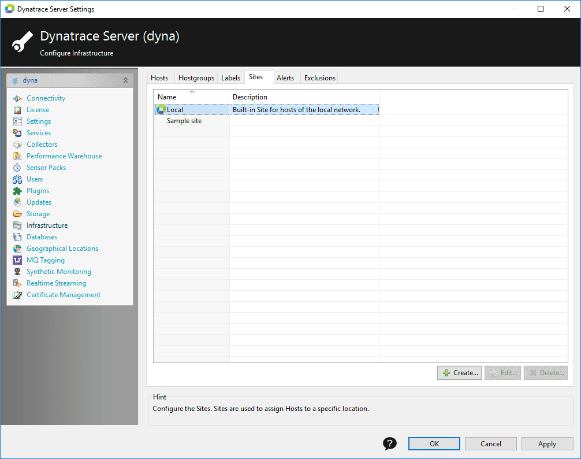Screen dimensions: 581x459
Task: Go to Realtime Streaming settings
Action: tap(57, 283)
